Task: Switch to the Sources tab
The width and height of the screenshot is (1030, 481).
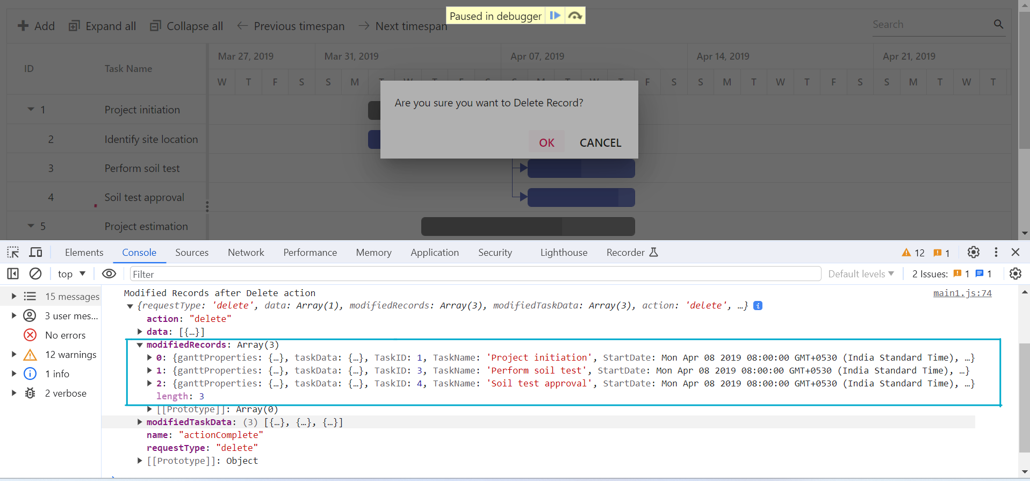Action: (192, 253)
